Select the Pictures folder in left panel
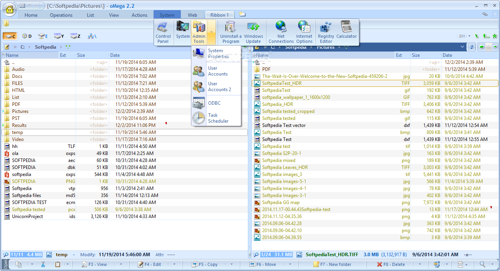500x271 pixels. click(125, 111)
